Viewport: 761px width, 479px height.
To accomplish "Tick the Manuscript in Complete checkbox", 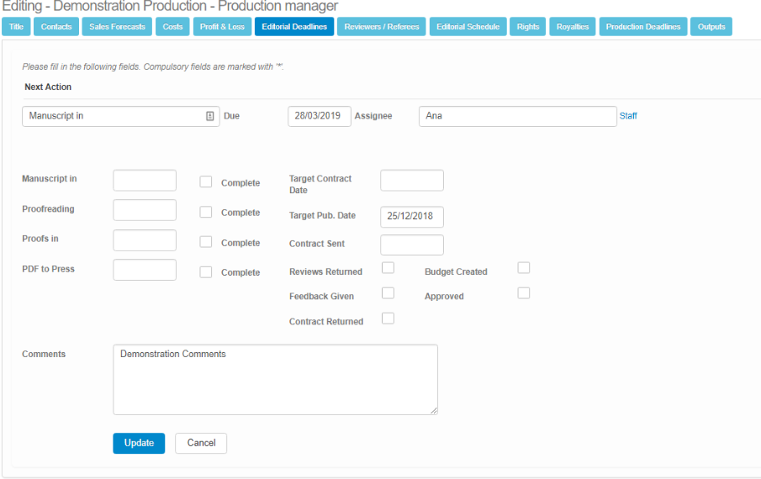I will pyautogui.click(x=205, y=182).
